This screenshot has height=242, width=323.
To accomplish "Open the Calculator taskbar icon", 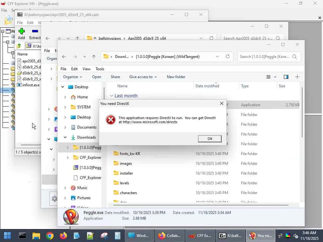I will point(117,235).
